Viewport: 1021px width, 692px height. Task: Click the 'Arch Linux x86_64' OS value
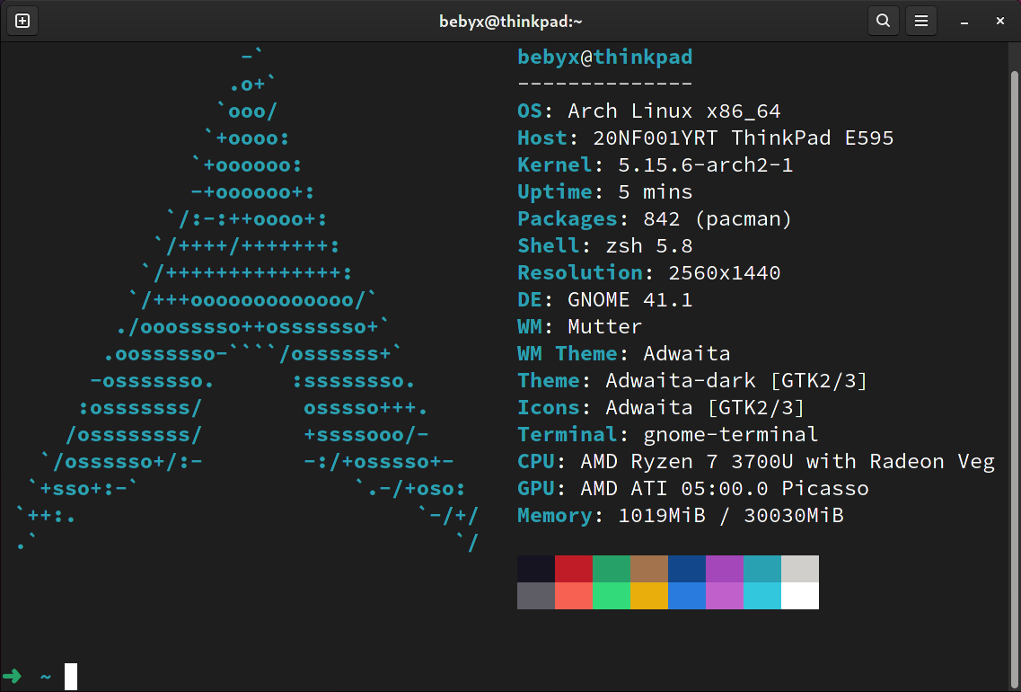674,111
